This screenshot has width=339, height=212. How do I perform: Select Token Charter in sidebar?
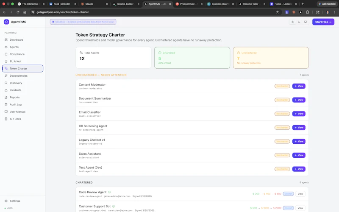coord(22,69)
